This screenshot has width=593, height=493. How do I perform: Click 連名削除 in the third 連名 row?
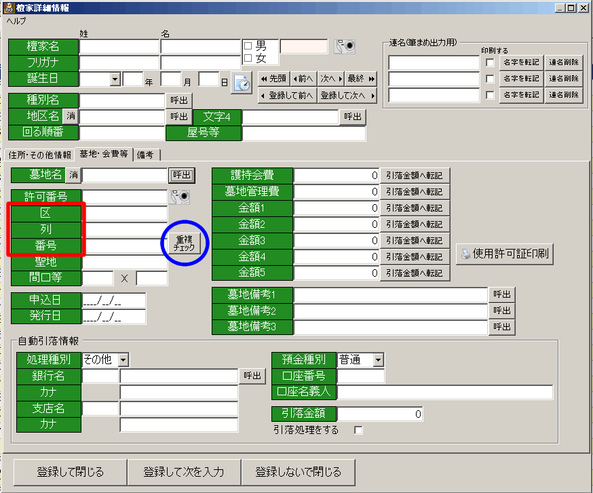(564, 95)
